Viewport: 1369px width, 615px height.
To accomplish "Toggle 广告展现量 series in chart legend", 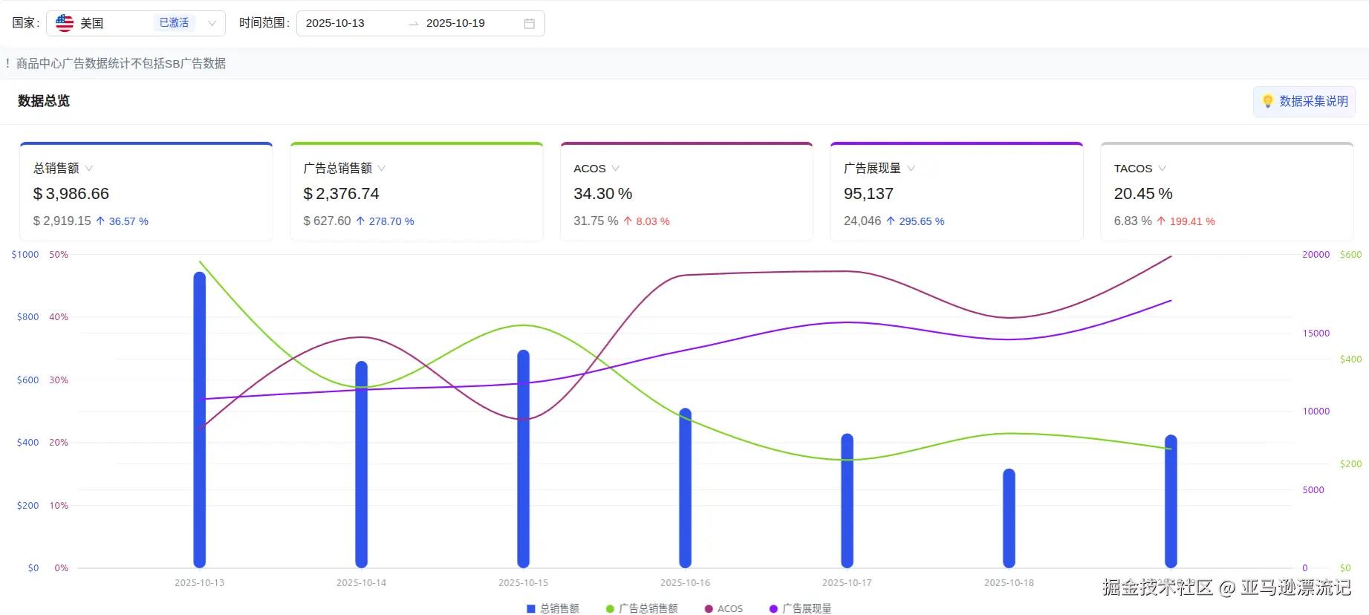I will 800,608.
